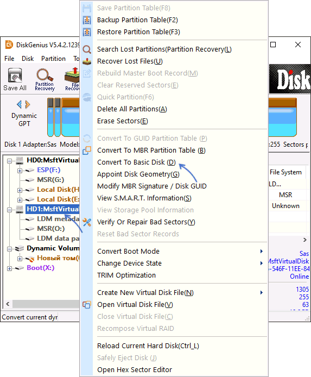This screenshot has height=377, width=311.
Task: Select Boot(X:) in the disk tree
Action: [41, 268]
